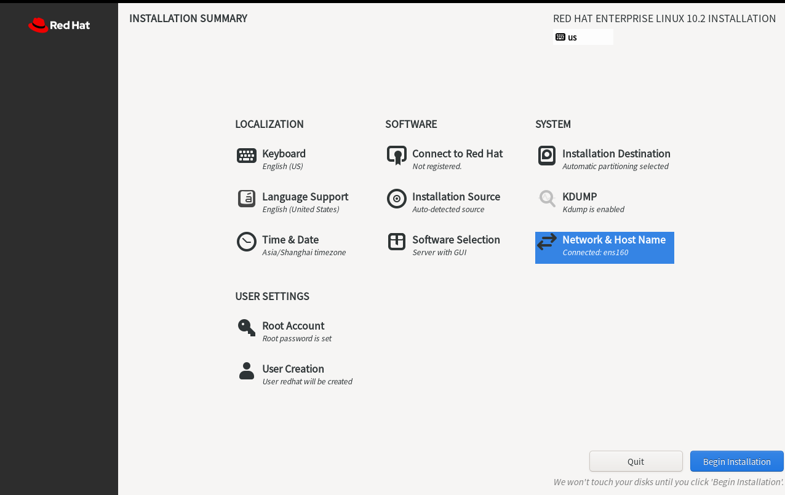The width and height of the screenshot is (785, 495).
Task: Click the Network & Host Name arrows icon
Action: click(547, 242)
